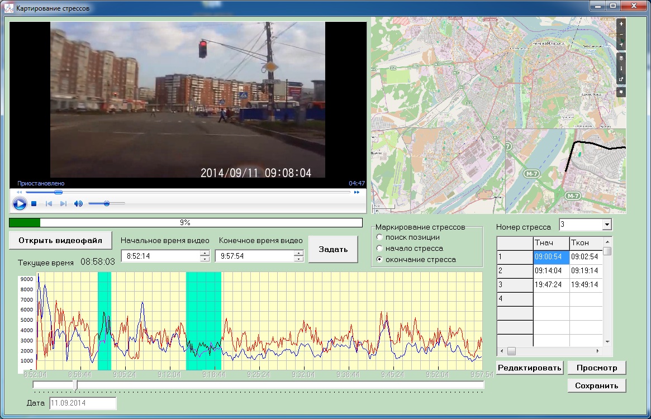Screen dimensions: 651x419
Task: Stop the video playback
Action: (x=34, y=204)
